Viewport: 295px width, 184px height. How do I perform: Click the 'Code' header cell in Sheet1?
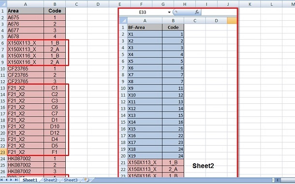coord(55,11)
